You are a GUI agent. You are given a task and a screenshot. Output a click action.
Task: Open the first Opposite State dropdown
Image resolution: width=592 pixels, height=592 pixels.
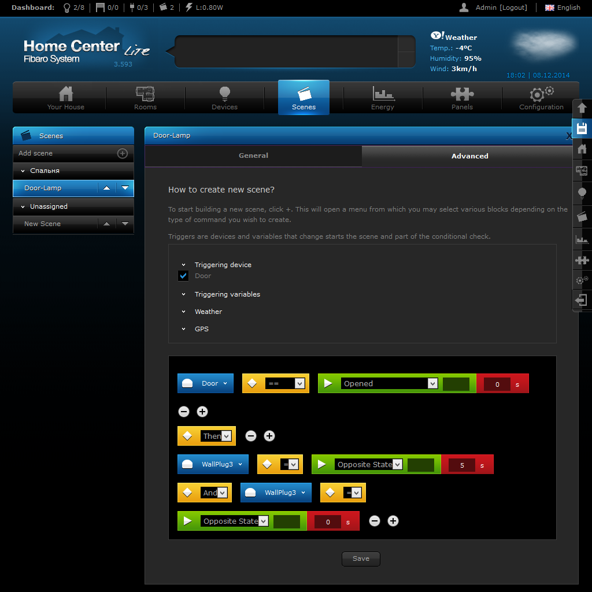[x=368, y=464]
